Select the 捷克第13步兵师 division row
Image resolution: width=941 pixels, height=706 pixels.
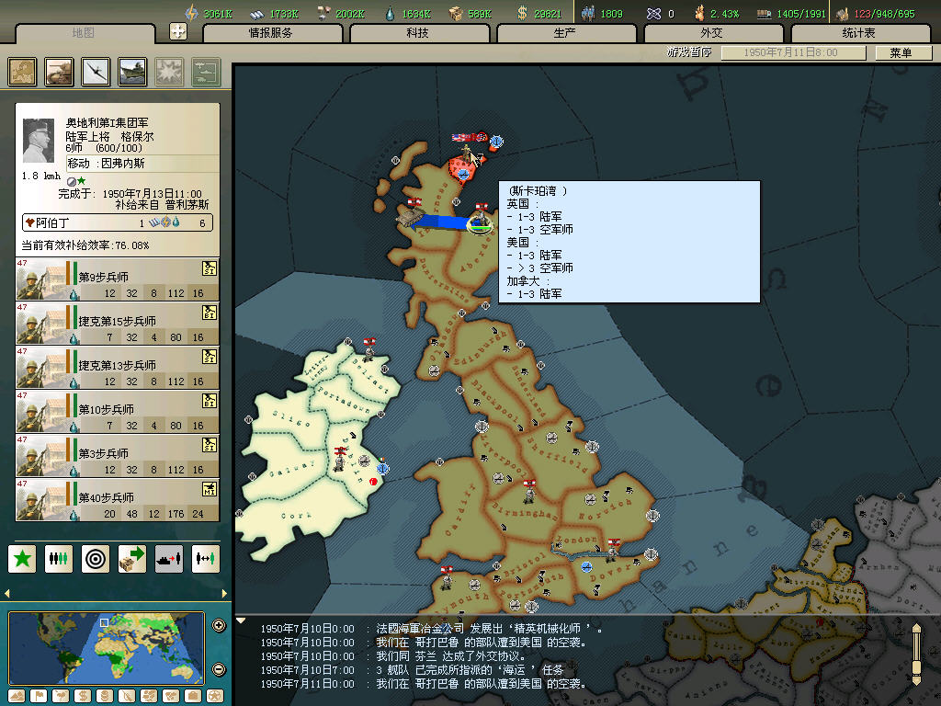tap(118, 368)
